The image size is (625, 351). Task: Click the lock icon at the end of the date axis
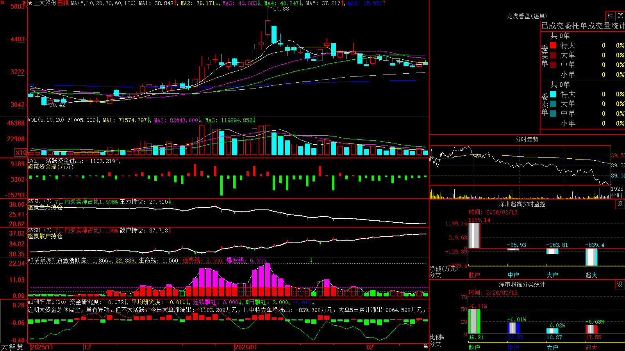(425, 346)
